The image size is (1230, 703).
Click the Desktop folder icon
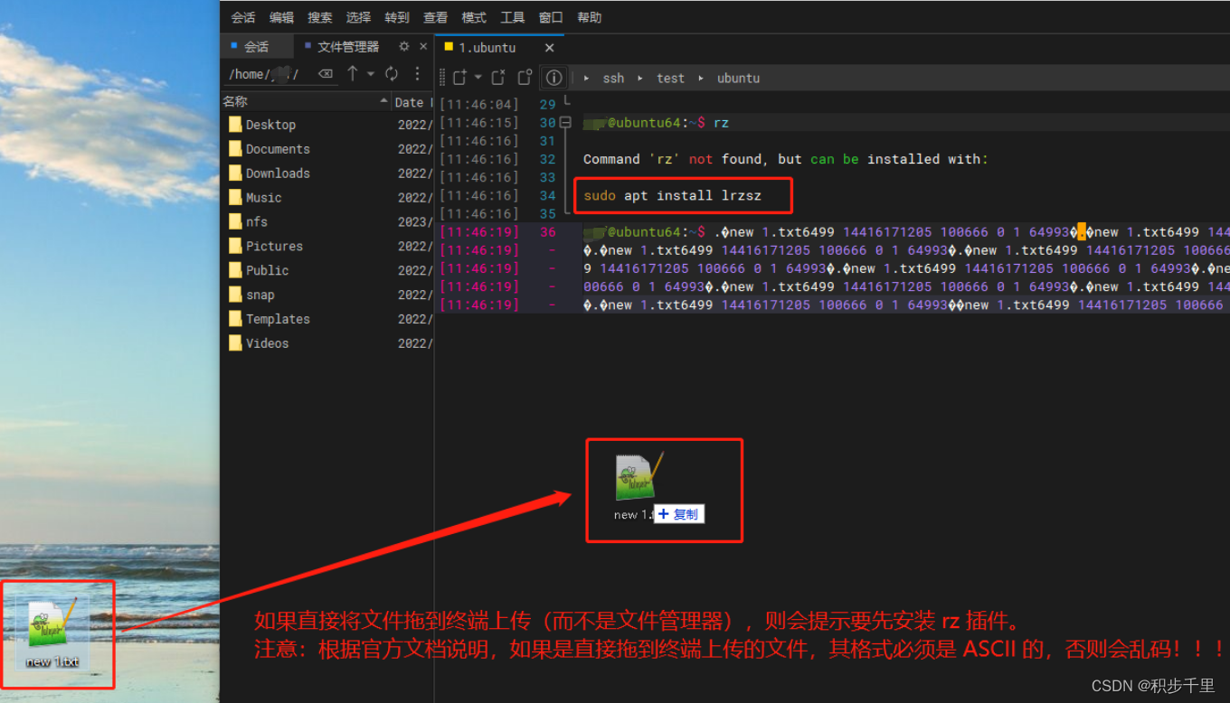click(x=235, y=125)
